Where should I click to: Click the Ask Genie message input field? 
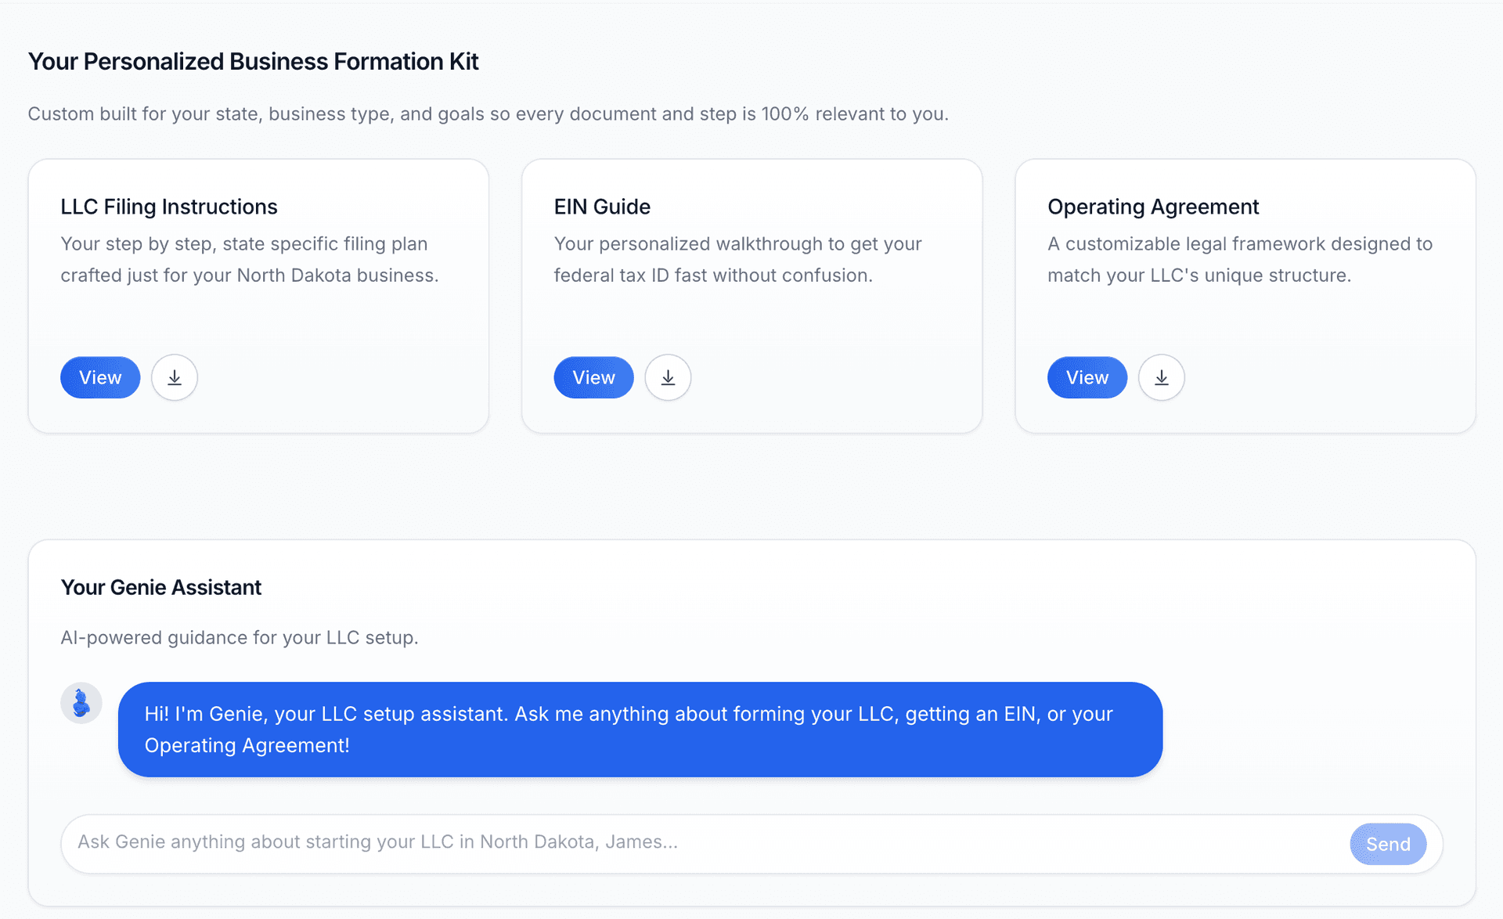click(x=548, y=842)
